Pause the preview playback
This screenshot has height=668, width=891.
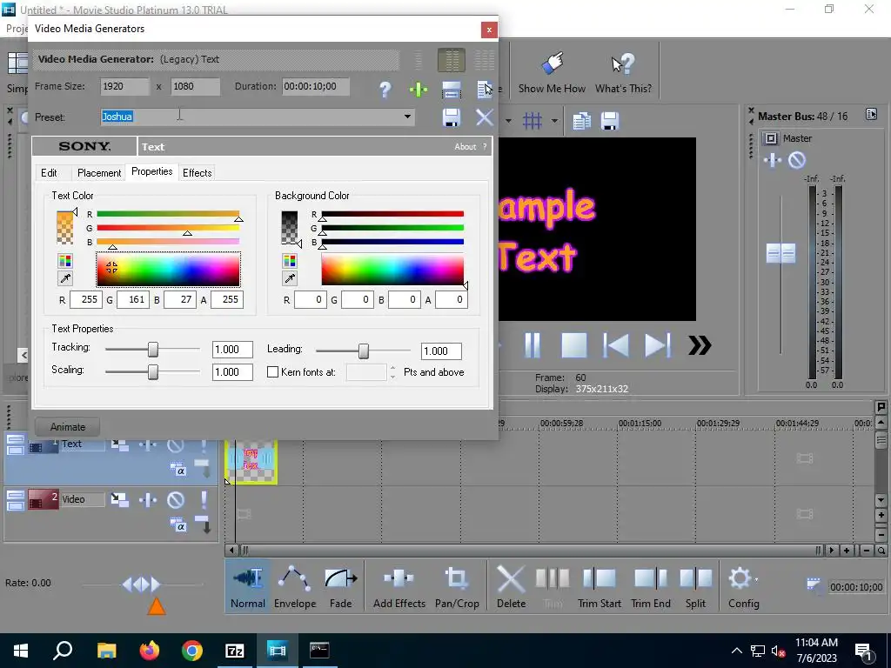(533, 344)
